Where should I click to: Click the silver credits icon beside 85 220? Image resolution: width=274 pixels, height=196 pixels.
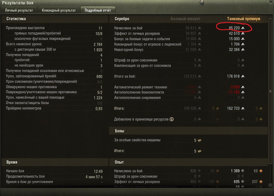[243, 28]
